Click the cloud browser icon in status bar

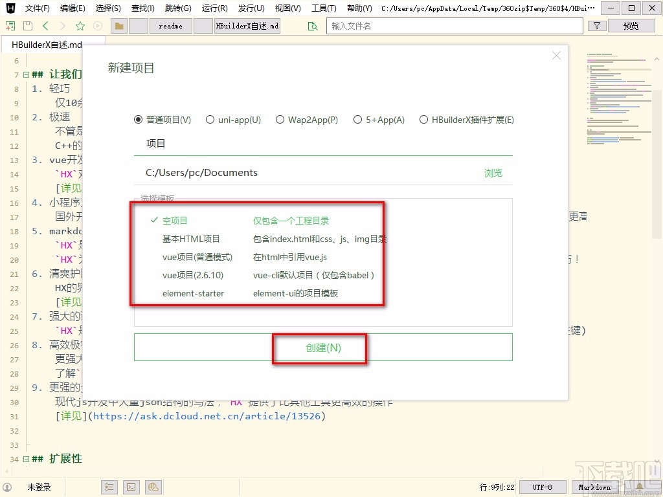point(153,487)
